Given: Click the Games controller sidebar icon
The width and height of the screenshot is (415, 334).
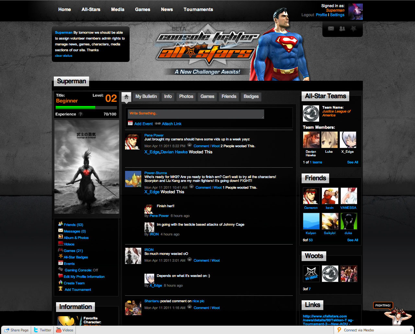Looking at the screenshot, I should 61,250.
